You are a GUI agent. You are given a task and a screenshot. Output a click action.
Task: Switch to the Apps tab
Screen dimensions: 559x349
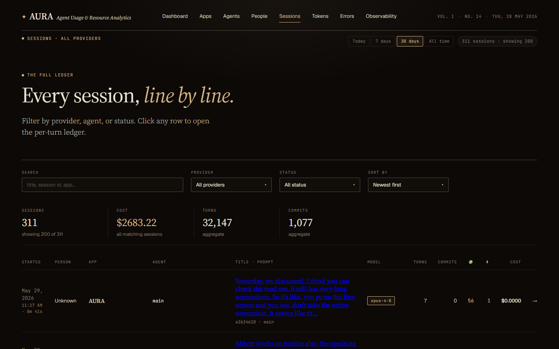click(x=205, y=16)
